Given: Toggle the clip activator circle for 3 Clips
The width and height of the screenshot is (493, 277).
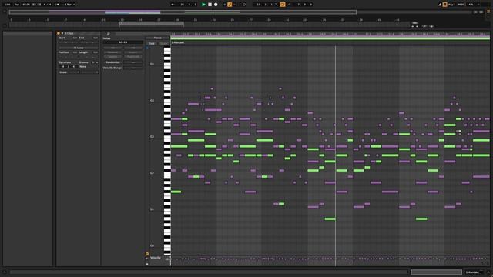Looking at the screenshot, I should 59,33.
